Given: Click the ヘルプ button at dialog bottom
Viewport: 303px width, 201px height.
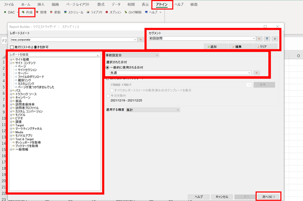Looking at the screenshot, I should [x=198, y=197].
